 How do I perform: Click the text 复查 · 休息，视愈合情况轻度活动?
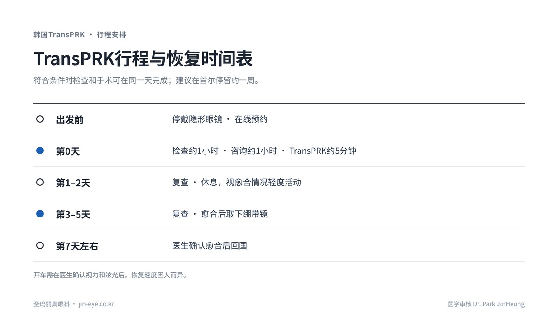point(237,183)
